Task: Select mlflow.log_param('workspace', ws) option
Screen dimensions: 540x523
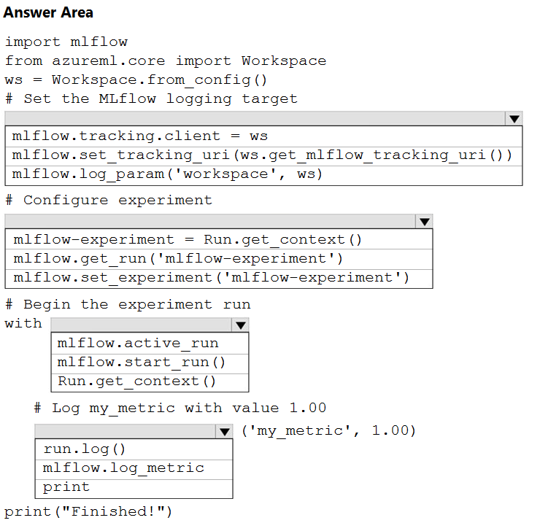Action: point(264,176)
